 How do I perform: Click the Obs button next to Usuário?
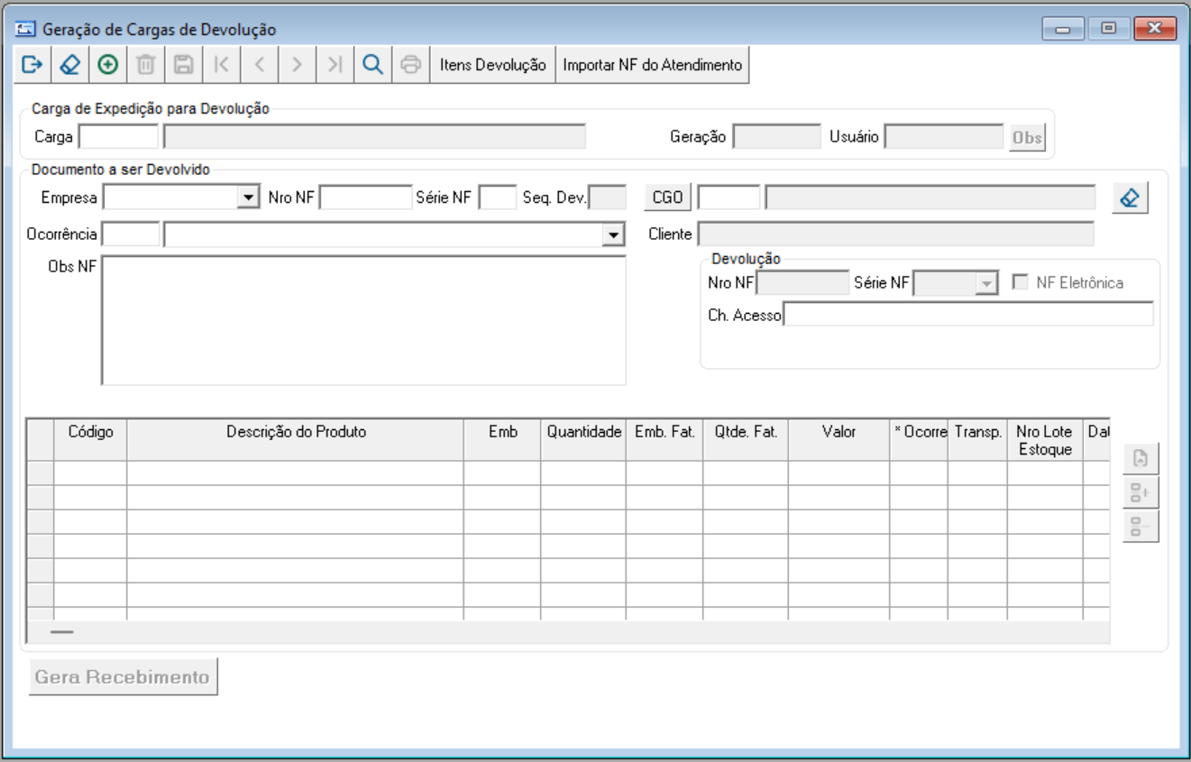[x=1027, y=138]
